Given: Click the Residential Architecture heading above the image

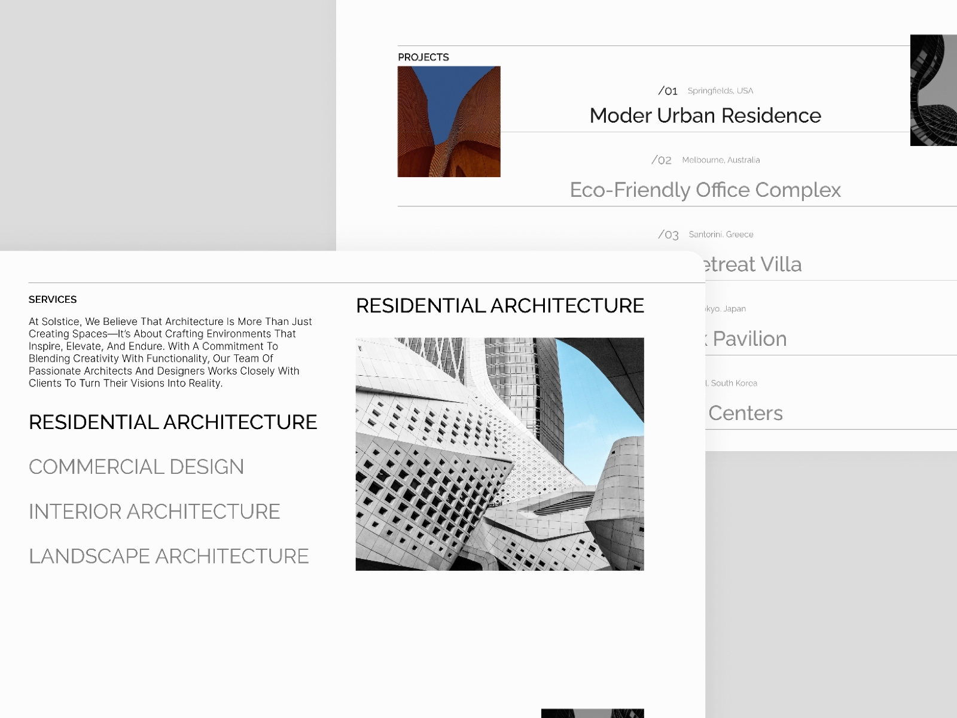Looking at the screenshot, I should point(499,306).
